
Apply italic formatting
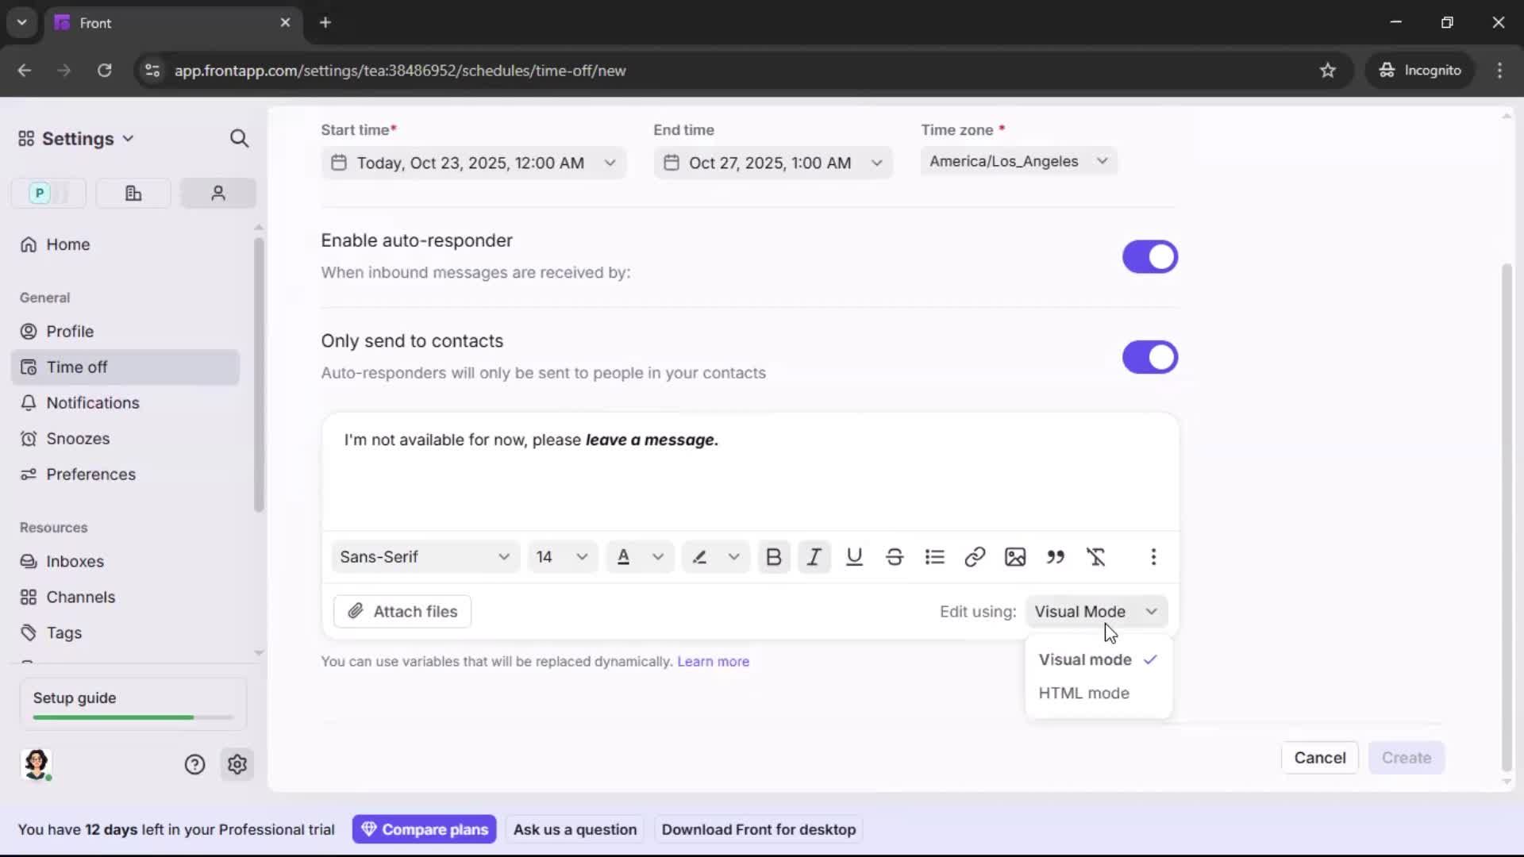pyautogui.click(x=814, y=557)
